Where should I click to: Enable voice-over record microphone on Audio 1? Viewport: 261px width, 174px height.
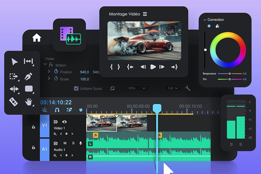[x=81, y=143]
